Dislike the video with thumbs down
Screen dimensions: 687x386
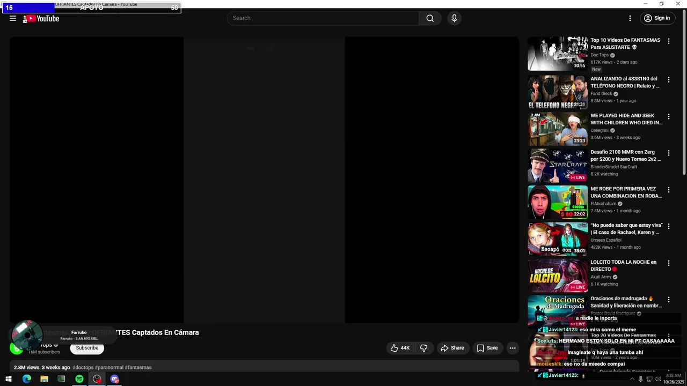423,348
